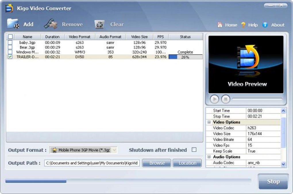Stop the conversion with Stop button
The height and width of the screenshot is (194, 293).
[273, 181]
